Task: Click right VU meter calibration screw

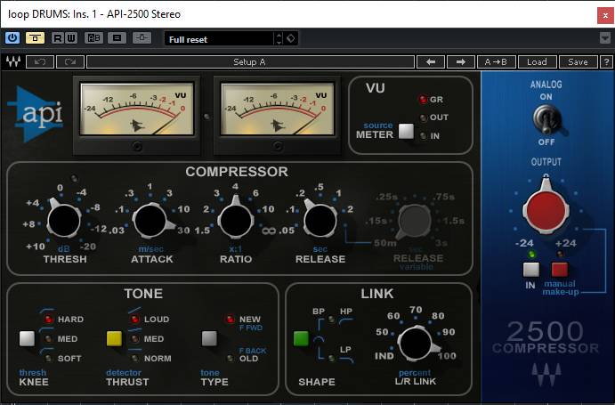Action: pos(278,146)
